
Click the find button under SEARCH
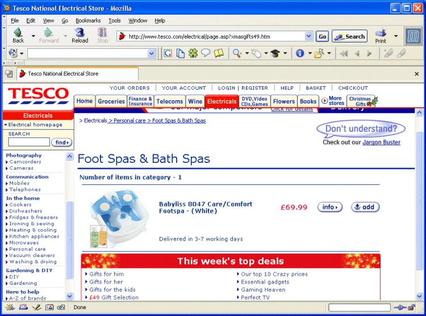tap(62, 142)
